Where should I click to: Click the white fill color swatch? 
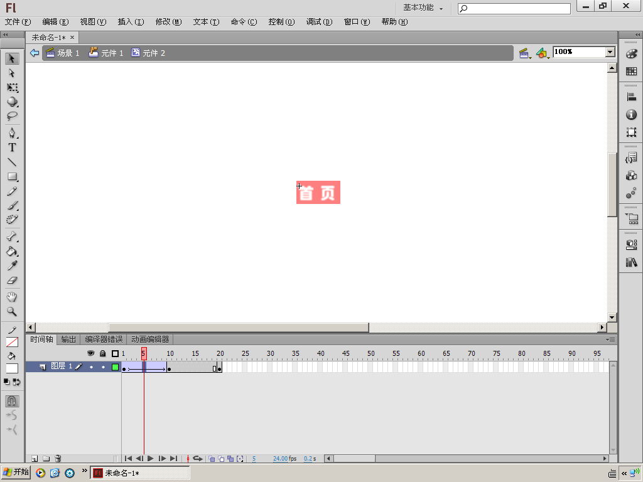[12, 368]
